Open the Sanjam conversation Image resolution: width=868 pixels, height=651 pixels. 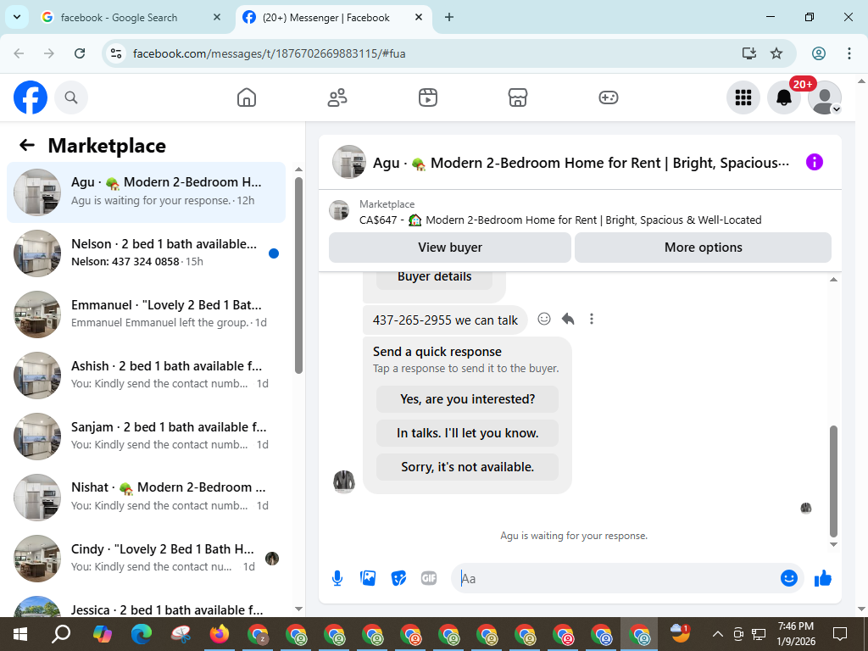tap(146, 436)
